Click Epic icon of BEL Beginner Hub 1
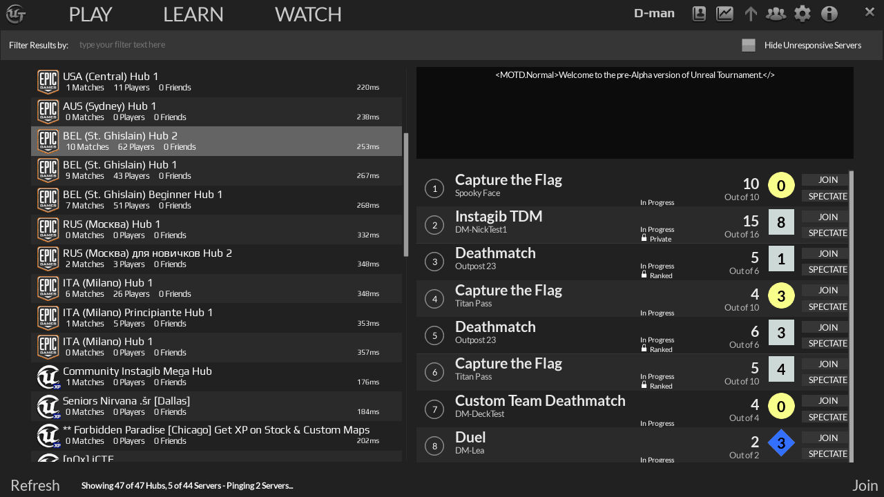 [48, 199]
